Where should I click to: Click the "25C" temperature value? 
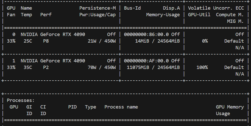[28, 41]
